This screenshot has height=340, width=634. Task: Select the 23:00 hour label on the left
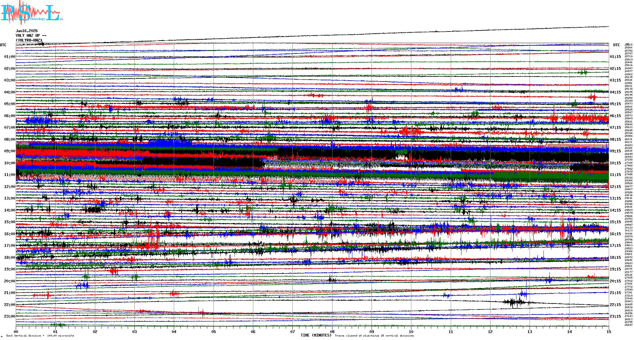click(x=9, y=316)
